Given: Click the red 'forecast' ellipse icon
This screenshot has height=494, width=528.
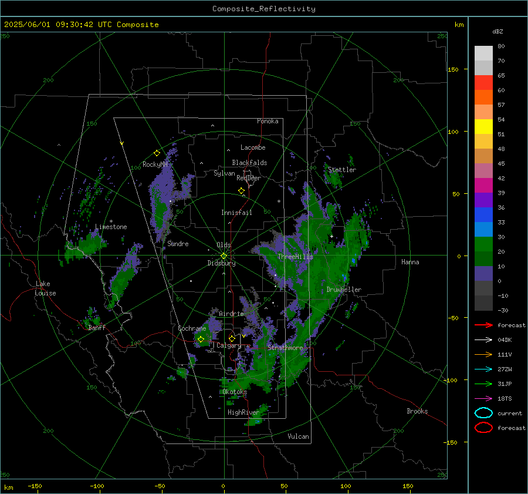Looking at the screenshot, I should pyautogui.click(x=483, y=428).
